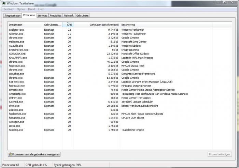Open the Help menu
This screenshot has height=168, width=239.
[x=41, y=9]
